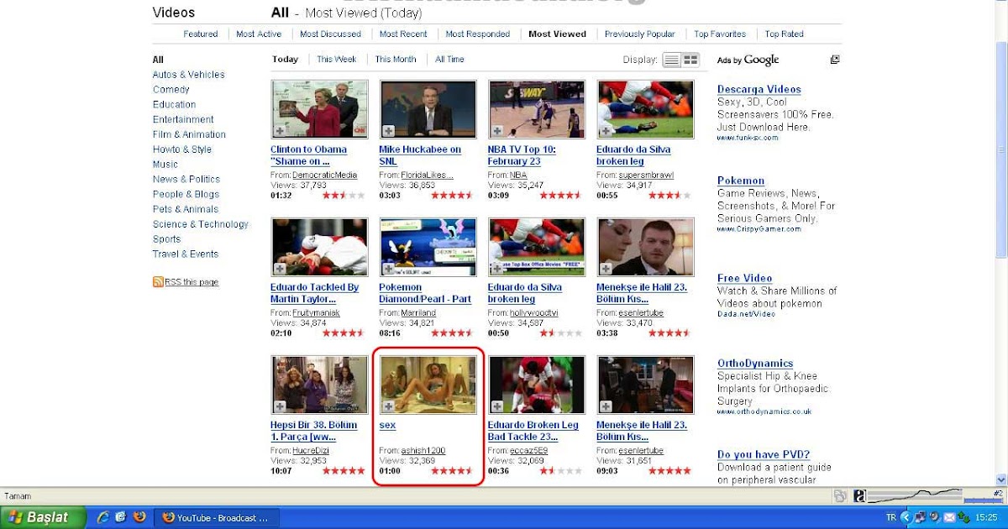
Task: Select the Music category
Action: tap(165, 165)
